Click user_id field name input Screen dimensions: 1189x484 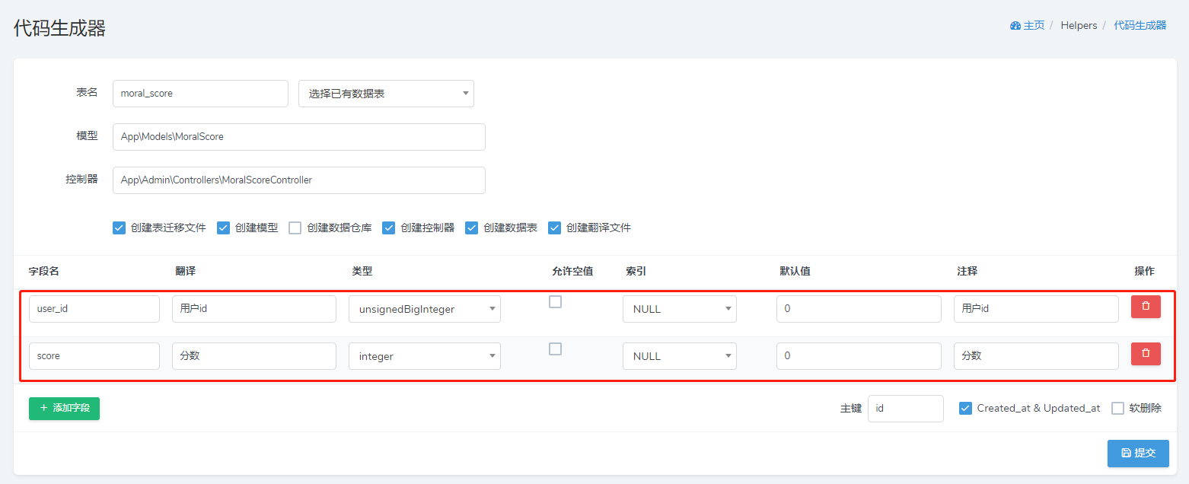click(x=94, y=309)
